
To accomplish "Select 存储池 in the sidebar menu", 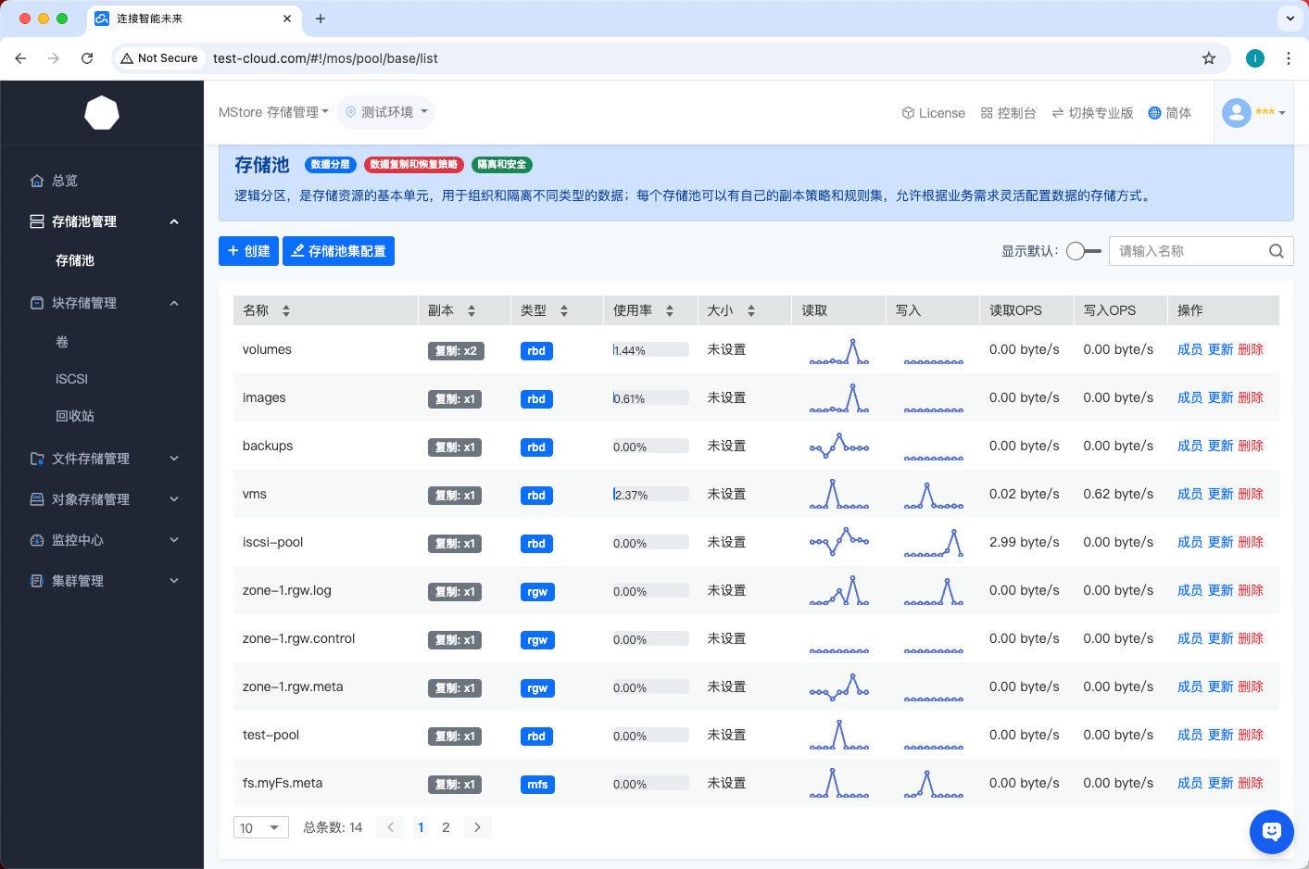I will tap(75, 260).
